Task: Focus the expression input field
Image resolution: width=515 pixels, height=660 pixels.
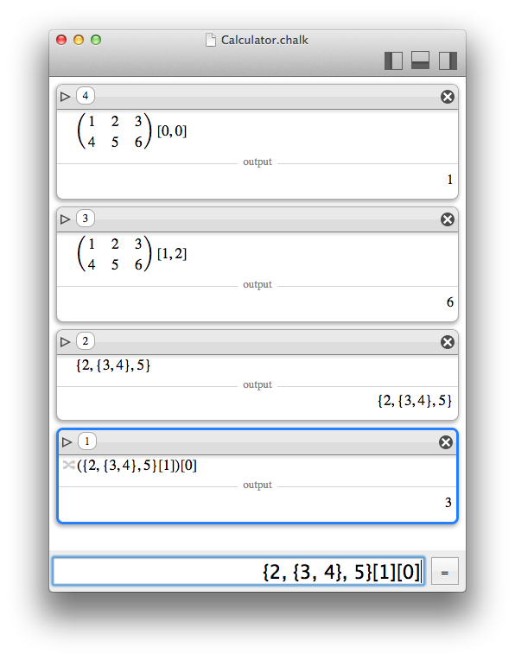Action: tap(238, 571)
